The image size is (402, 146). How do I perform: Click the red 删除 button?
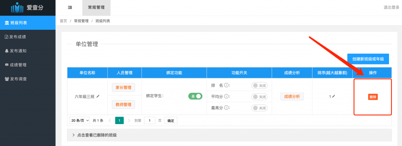373,97
